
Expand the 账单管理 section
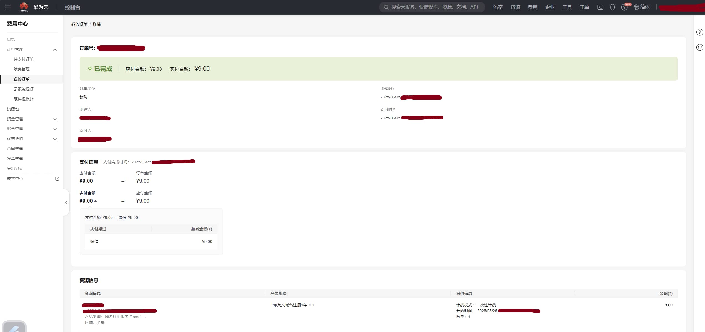pyautogui.click(x=55, y=129)
